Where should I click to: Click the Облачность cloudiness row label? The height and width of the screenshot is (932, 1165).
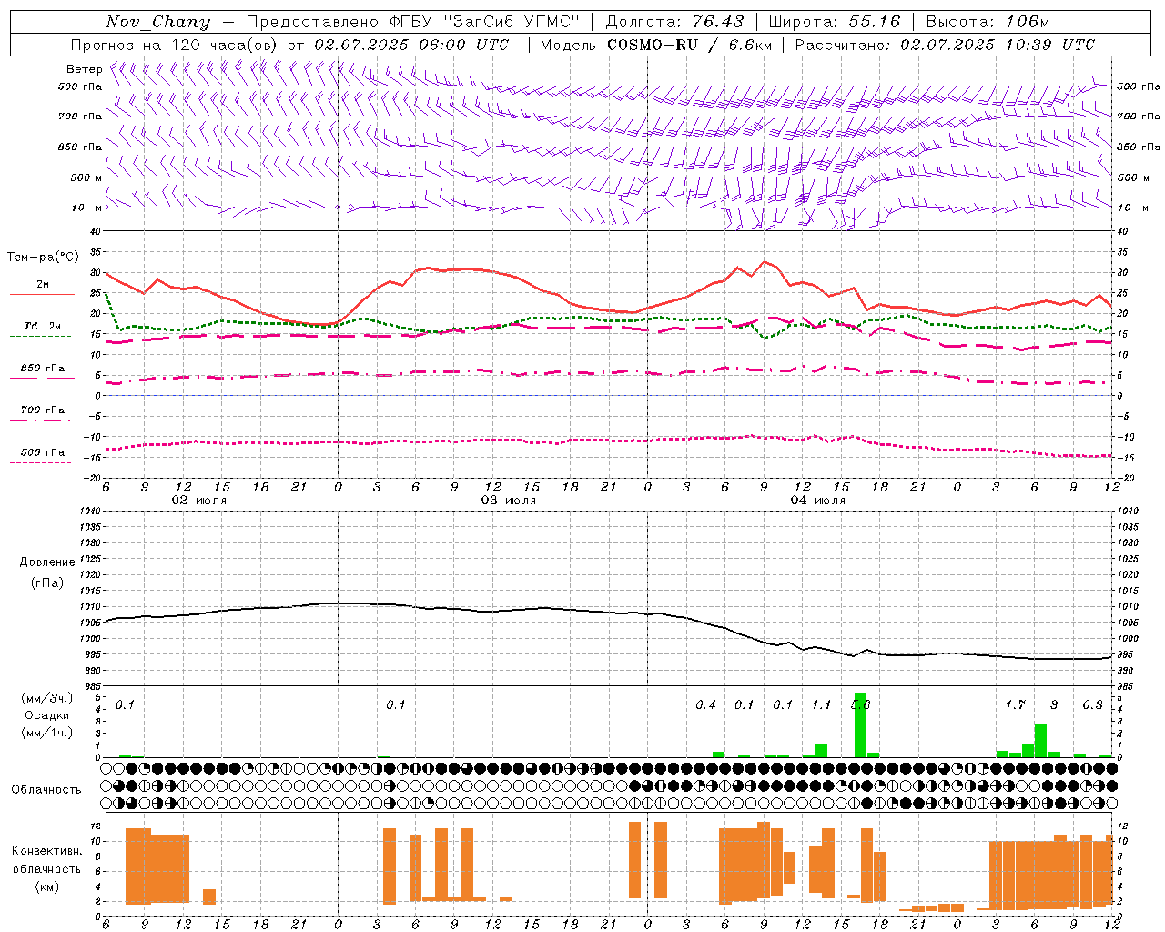click(46, 789)
